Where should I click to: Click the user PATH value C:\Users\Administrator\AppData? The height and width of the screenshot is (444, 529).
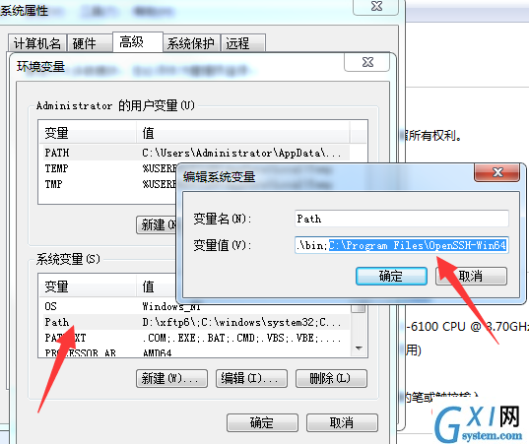point(241,153)
